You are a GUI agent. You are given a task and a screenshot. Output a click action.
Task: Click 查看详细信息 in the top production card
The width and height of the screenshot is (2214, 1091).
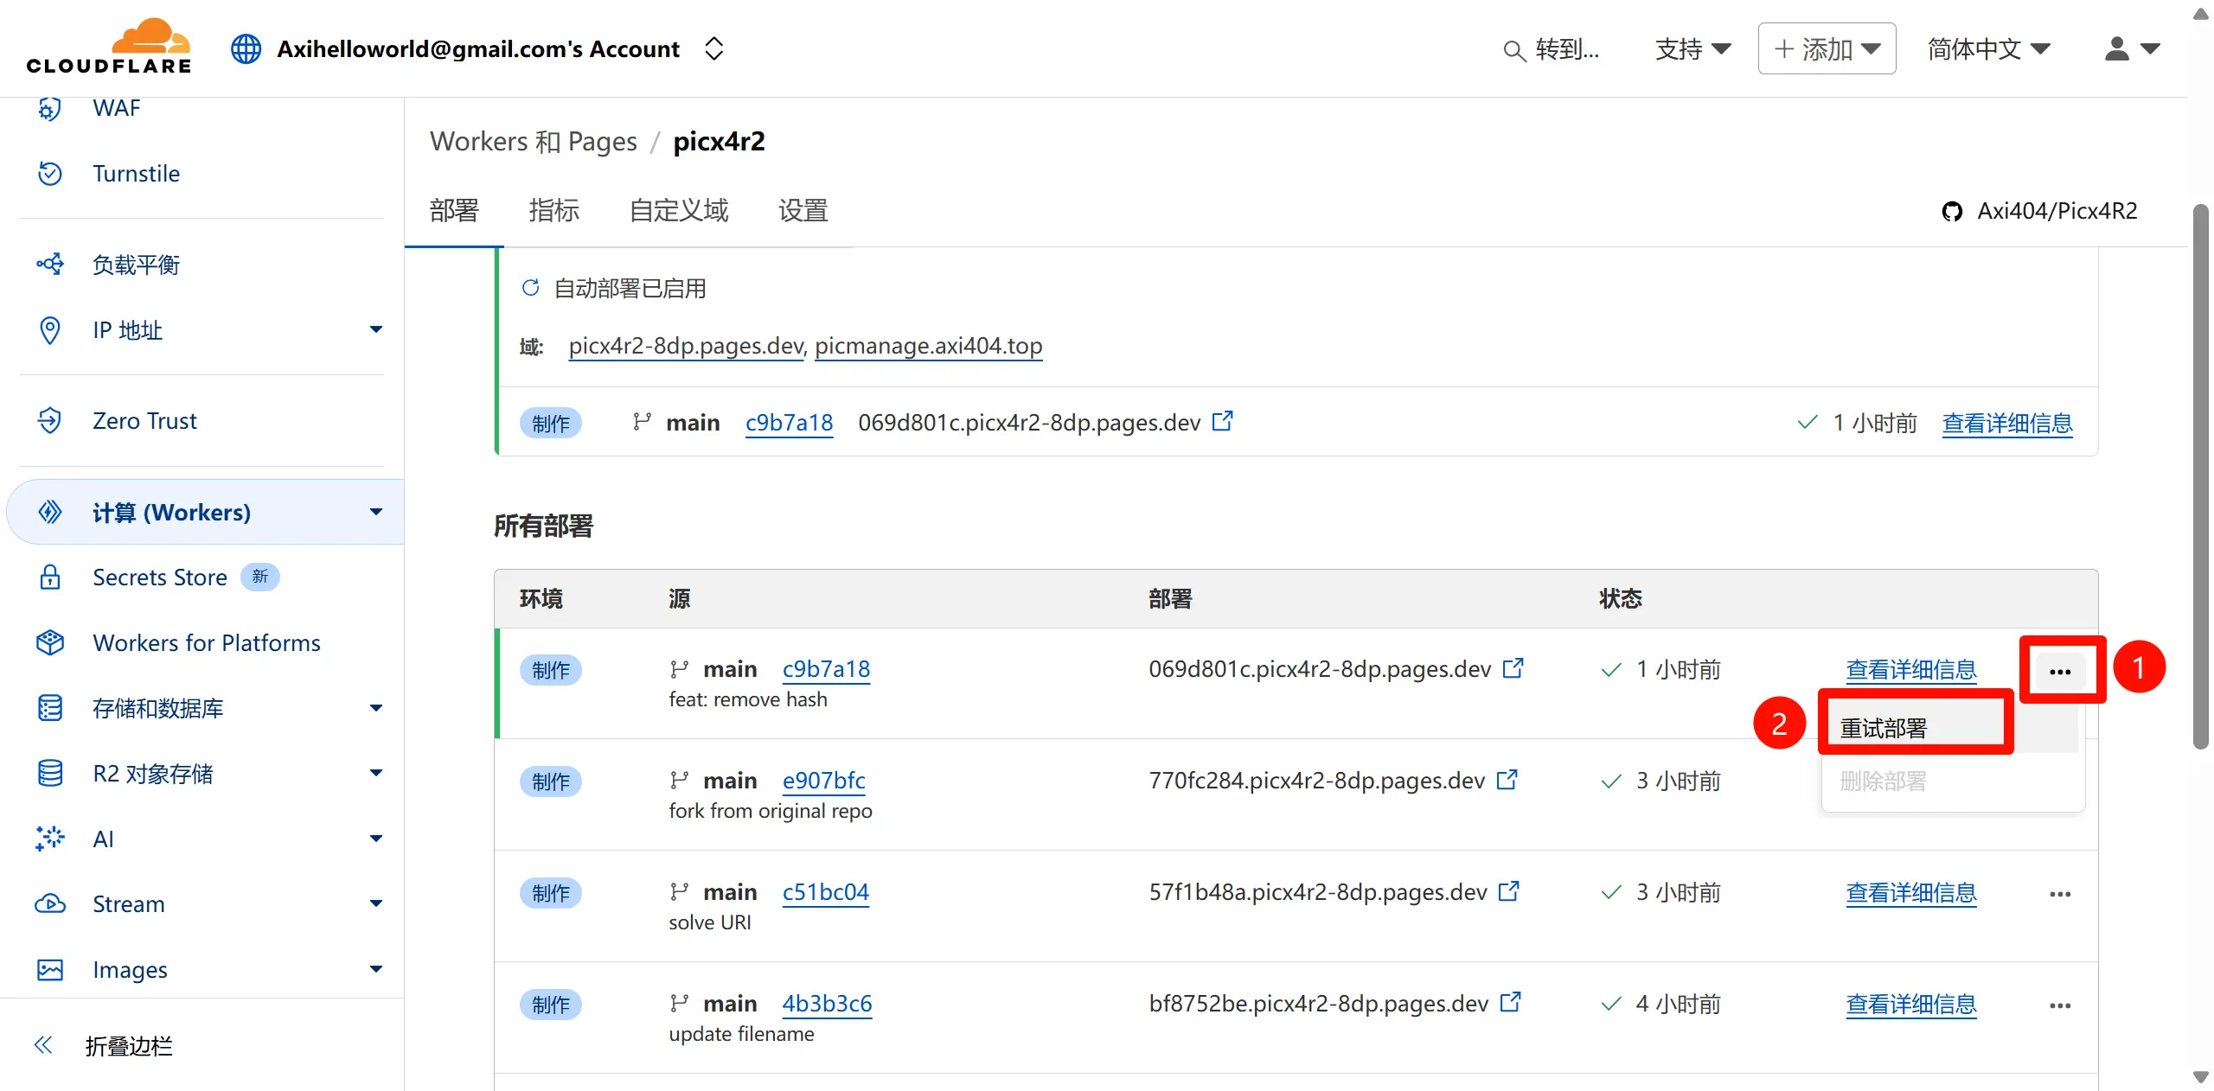[x=2007, y=424]
